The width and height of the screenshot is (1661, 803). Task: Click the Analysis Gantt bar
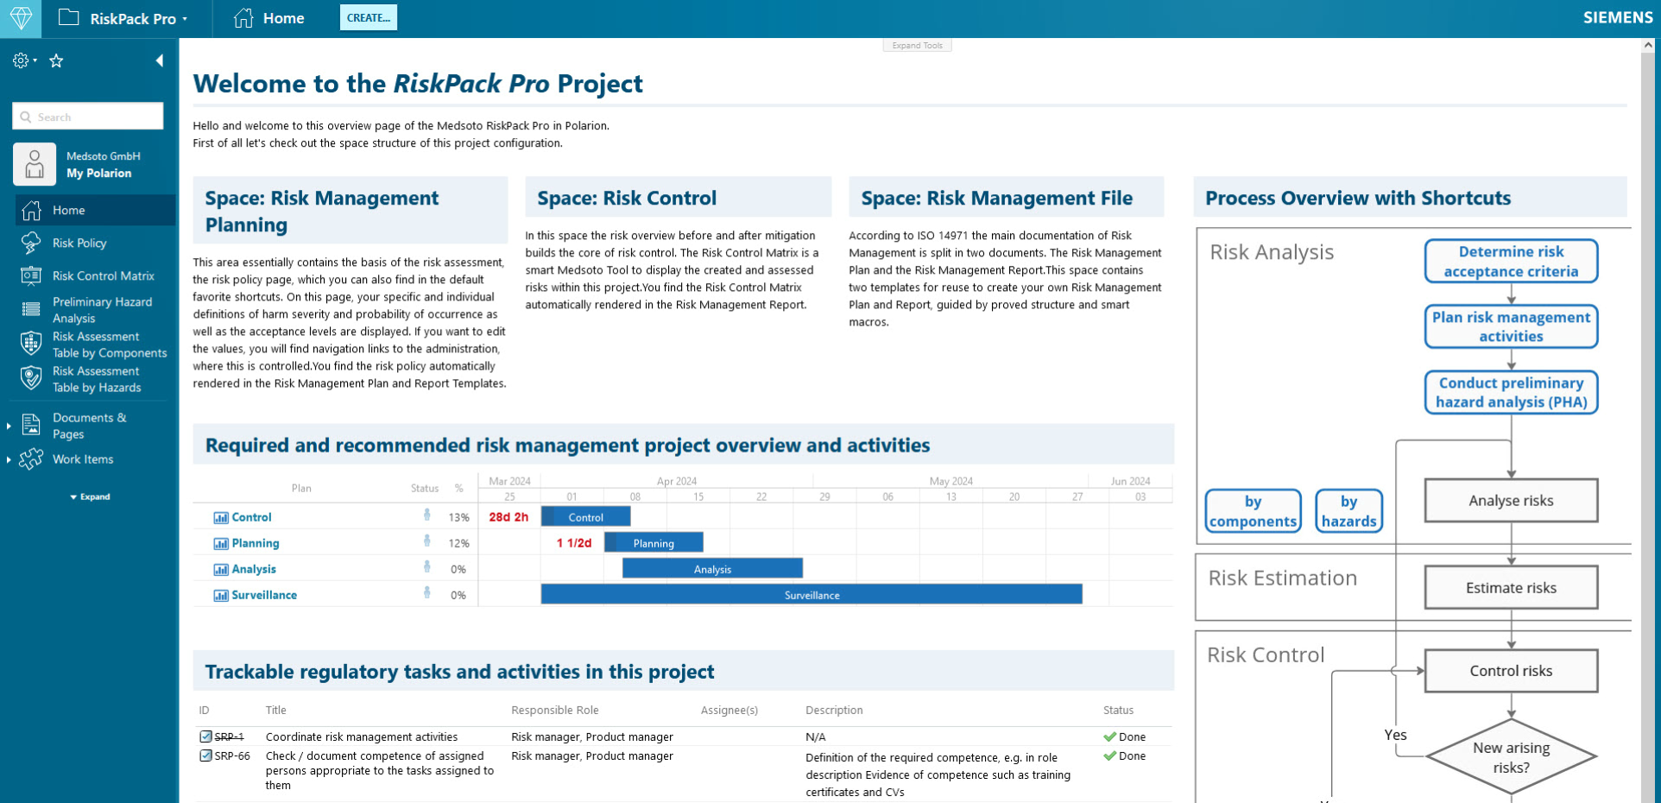click(712, 568)
